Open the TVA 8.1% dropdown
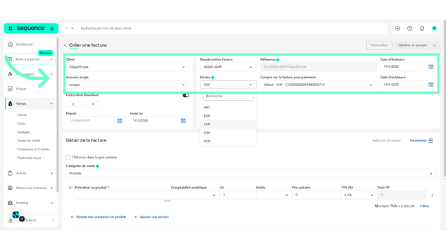This screenshot has height=250, width=446. pyautogui.click(x=358, y=195)
